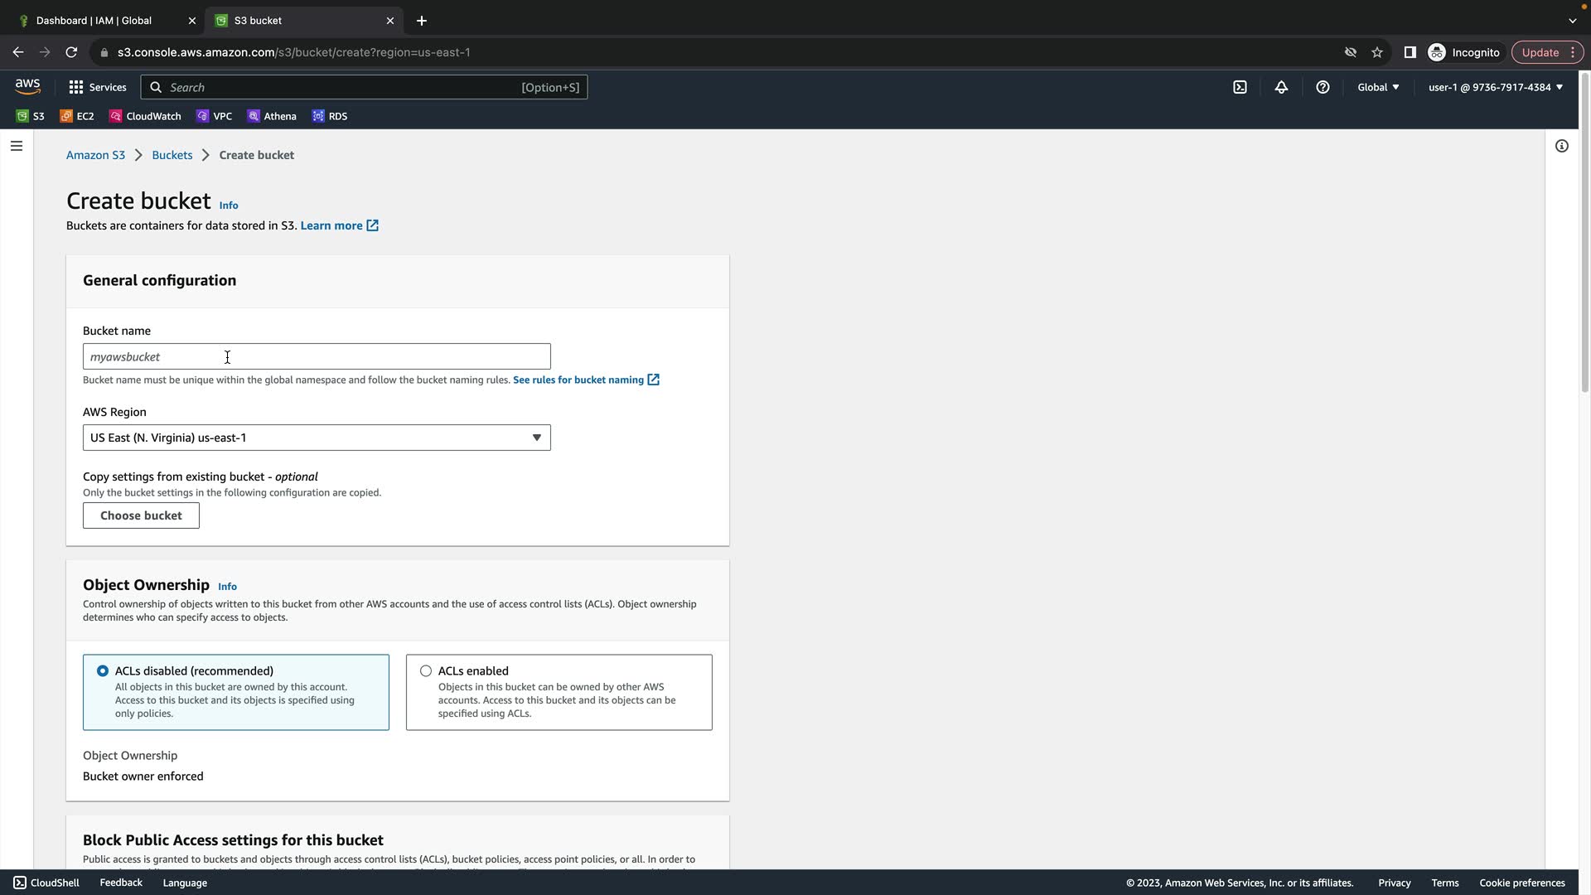1591x895 pixels.
Task: Select the ACLs disabled (recommended) option
Action: pyautogui.click(x=103, y=670)
